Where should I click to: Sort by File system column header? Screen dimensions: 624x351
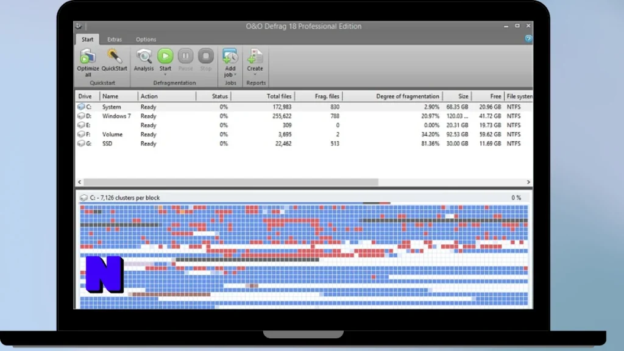(519, 96)
